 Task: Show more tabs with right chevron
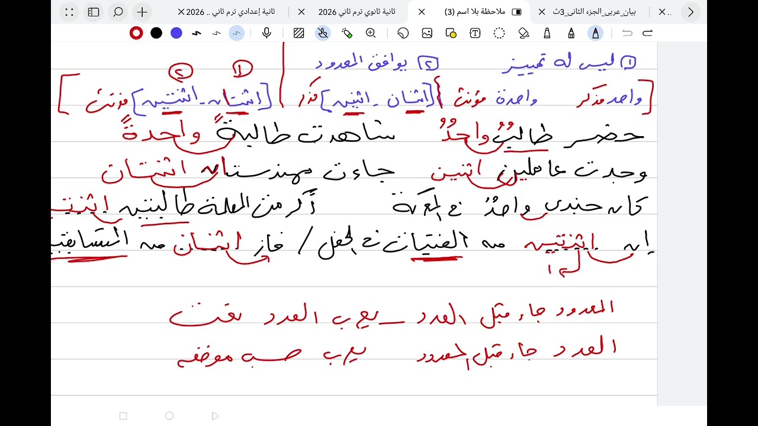[690, 12]
